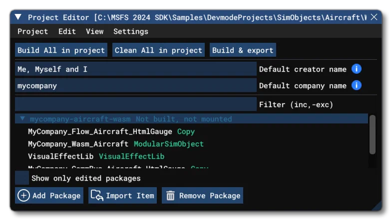Screen dimensions: 392x221
Task: Collapse the Project Editor window triangle
Action: pos(18,17)
